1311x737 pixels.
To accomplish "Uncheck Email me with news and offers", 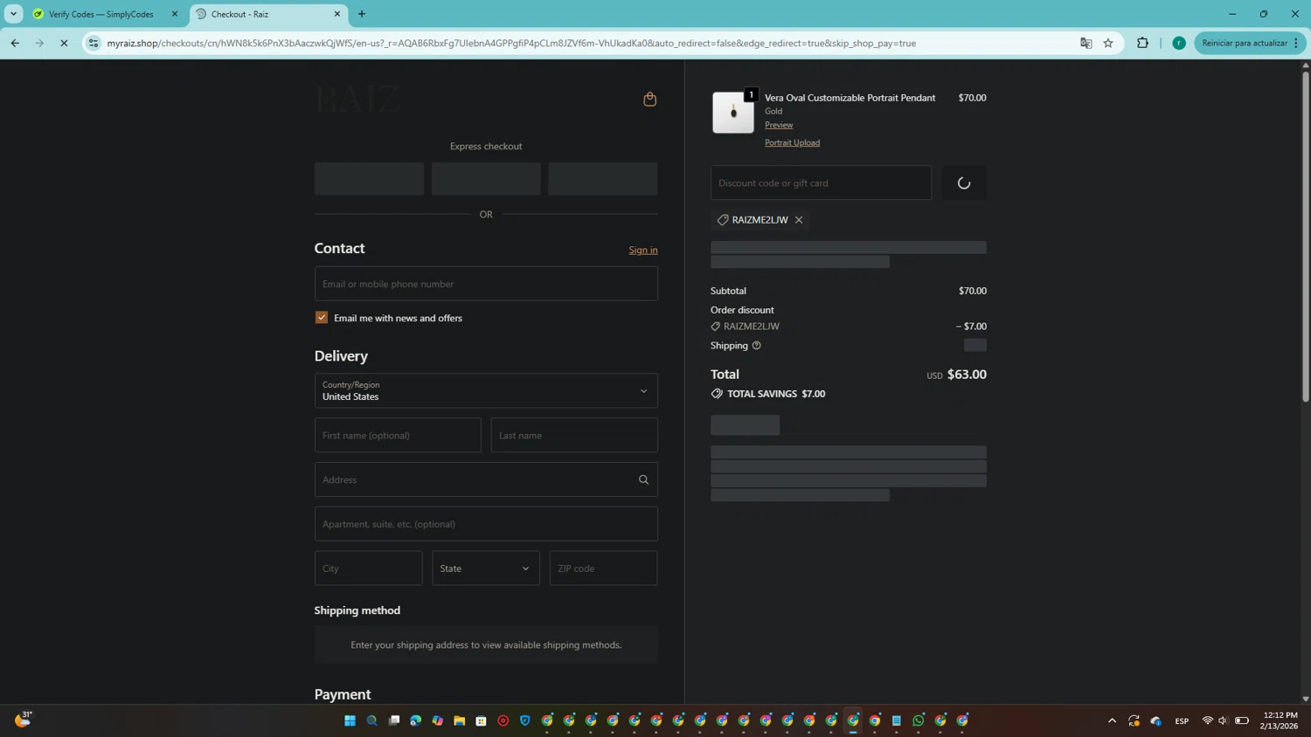I will 322,318.
